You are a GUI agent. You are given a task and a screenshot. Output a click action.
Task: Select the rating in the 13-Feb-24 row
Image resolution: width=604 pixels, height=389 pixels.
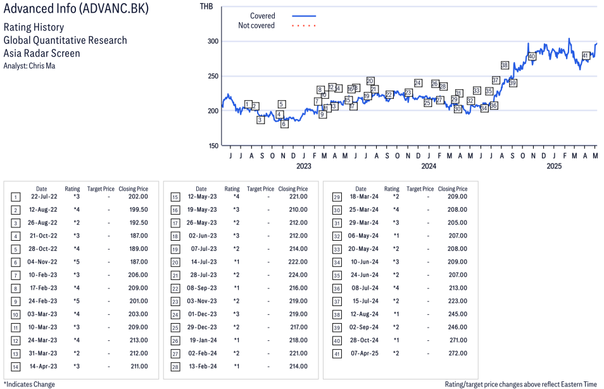point(237,367)
